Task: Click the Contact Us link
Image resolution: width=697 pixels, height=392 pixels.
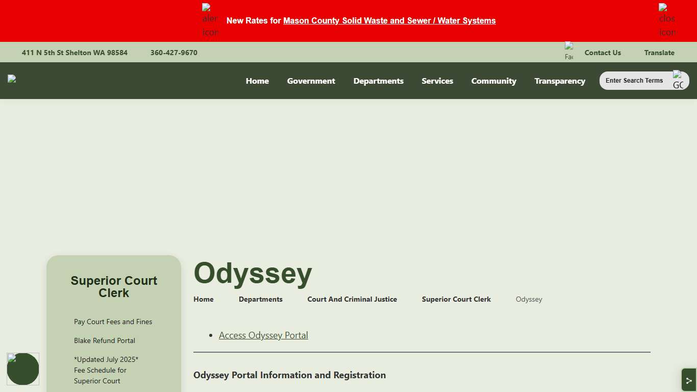Action: click(x=602, y=53)
